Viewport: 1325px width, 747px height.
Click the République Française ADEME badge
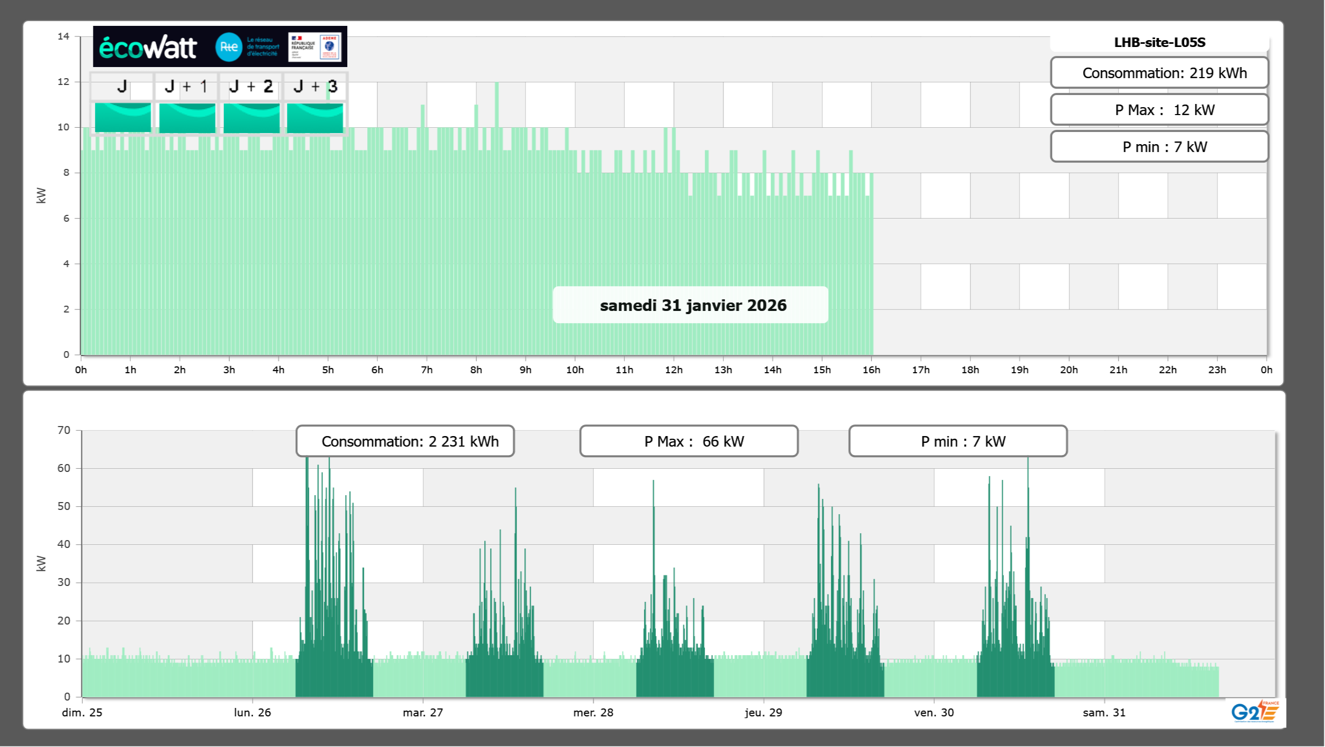click(x=315, y=47)
